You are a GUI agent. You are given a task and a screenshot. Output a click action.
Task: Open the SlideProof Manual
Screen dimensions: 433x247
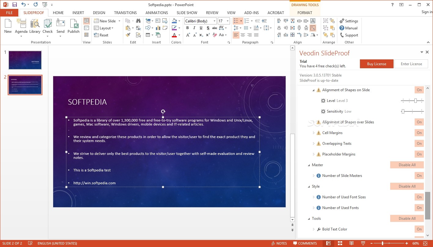[x=349, y=28]
